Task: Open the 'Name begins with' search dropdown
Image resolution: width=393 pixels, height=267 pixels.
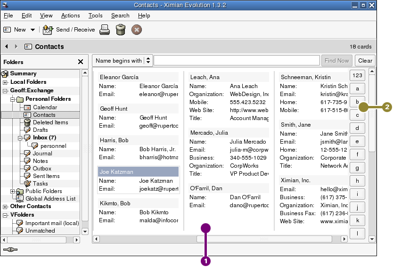Action: tap(123, 60)
